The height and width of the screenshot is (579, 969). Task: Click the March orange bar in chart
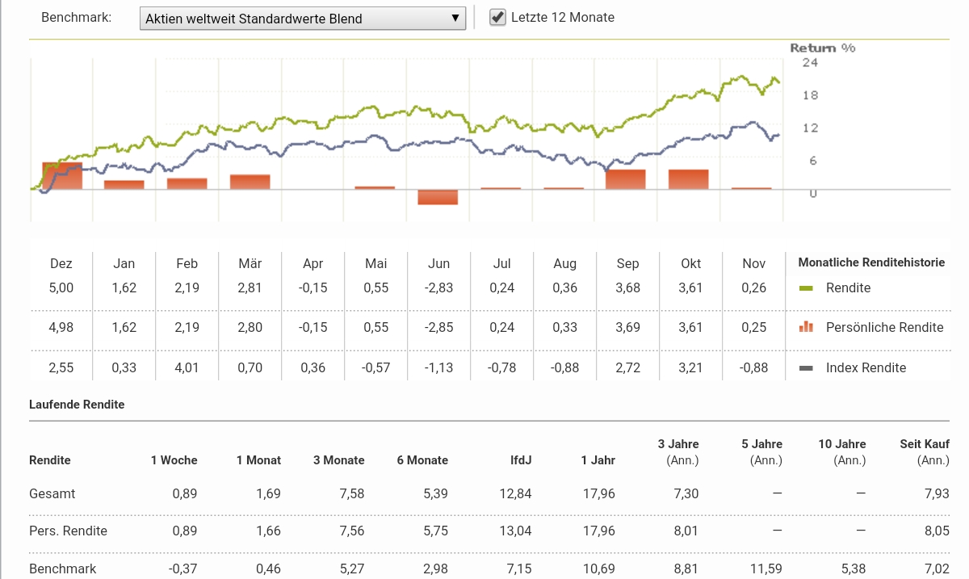pos(250,182)
